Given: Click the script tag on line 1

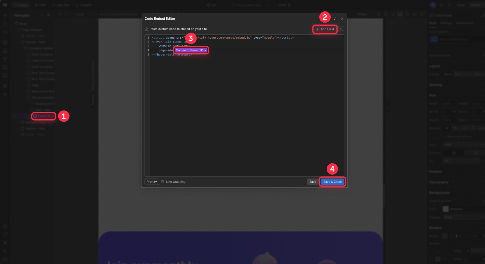Looking at the screenshot, I should point(223,38).
